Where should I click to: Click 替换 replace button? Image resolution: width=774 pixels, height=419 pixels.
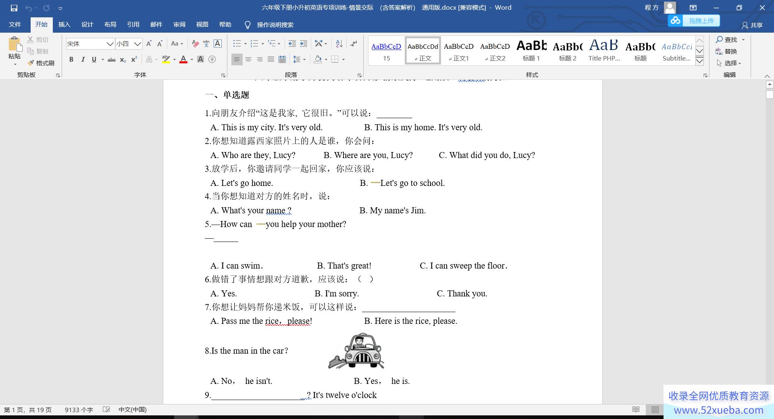727,51
